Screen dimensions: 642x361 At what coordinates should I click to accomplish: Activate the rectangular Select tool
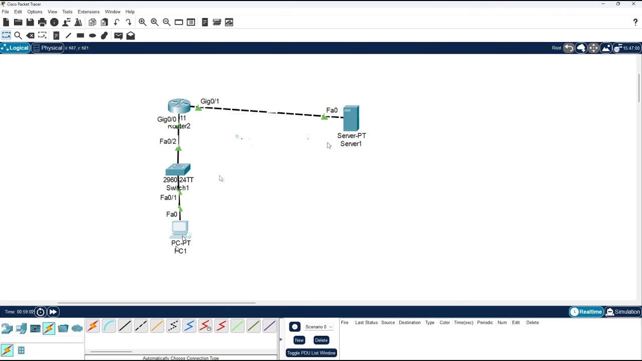click(x=6, y=36)
